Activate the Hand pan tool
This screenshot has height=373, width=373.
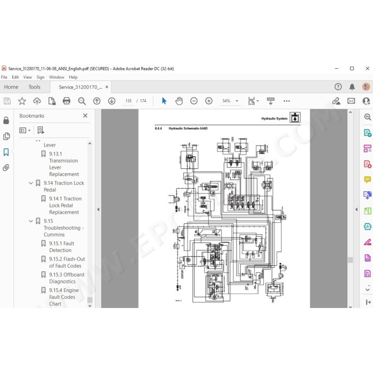pos(179,101)
